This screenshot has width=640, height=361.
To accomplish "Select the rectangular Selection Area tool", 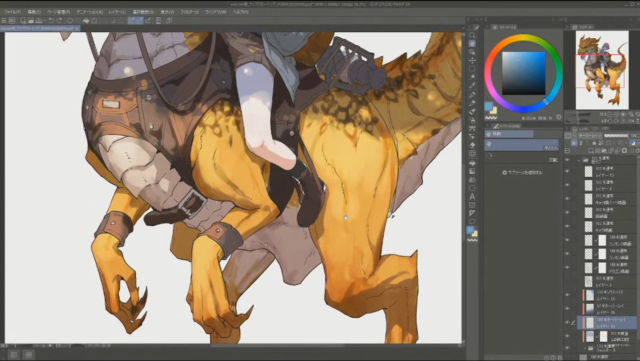I will [473, 69].
